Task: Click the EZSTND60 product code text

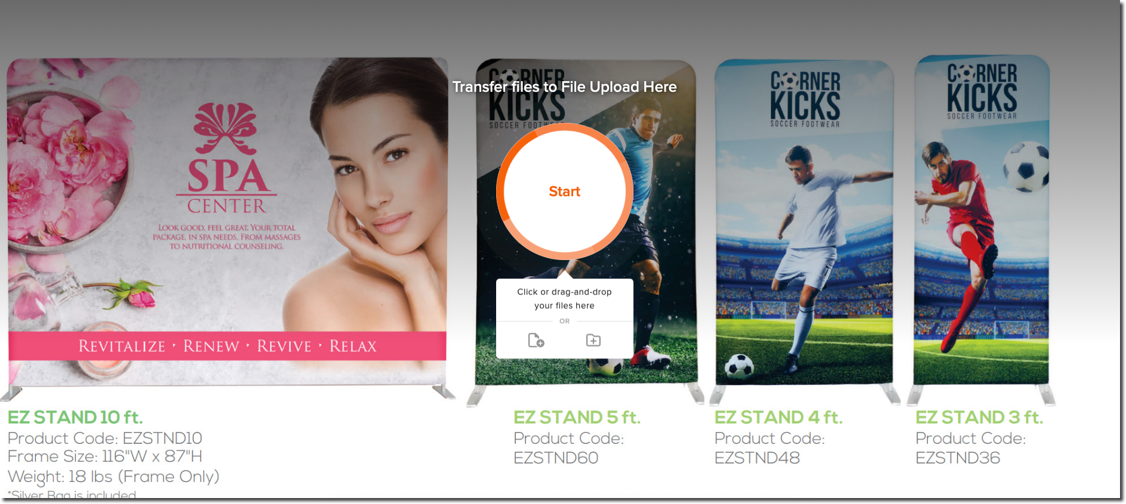Action: 556,458
